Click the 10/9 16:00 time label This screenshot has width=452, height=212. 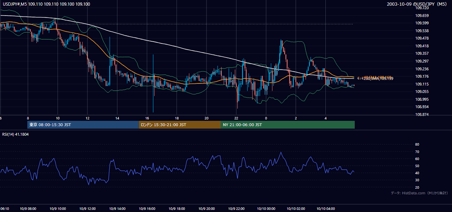[147, 208]
